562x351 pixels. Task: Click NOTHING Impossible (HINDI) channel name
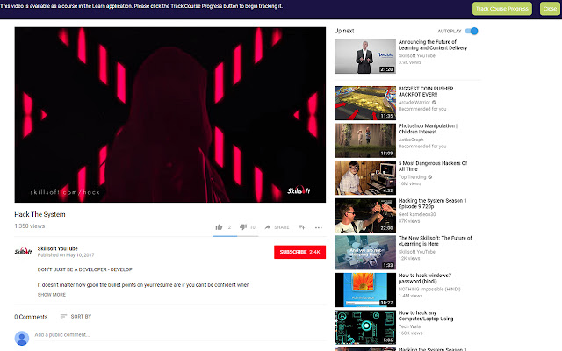[x=429, y=289]
